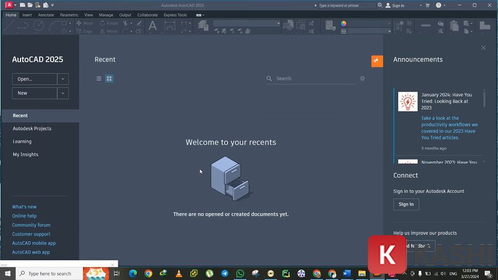Open the Collaborate ribbon tab
Screen dimensions: 498x280
148,15
